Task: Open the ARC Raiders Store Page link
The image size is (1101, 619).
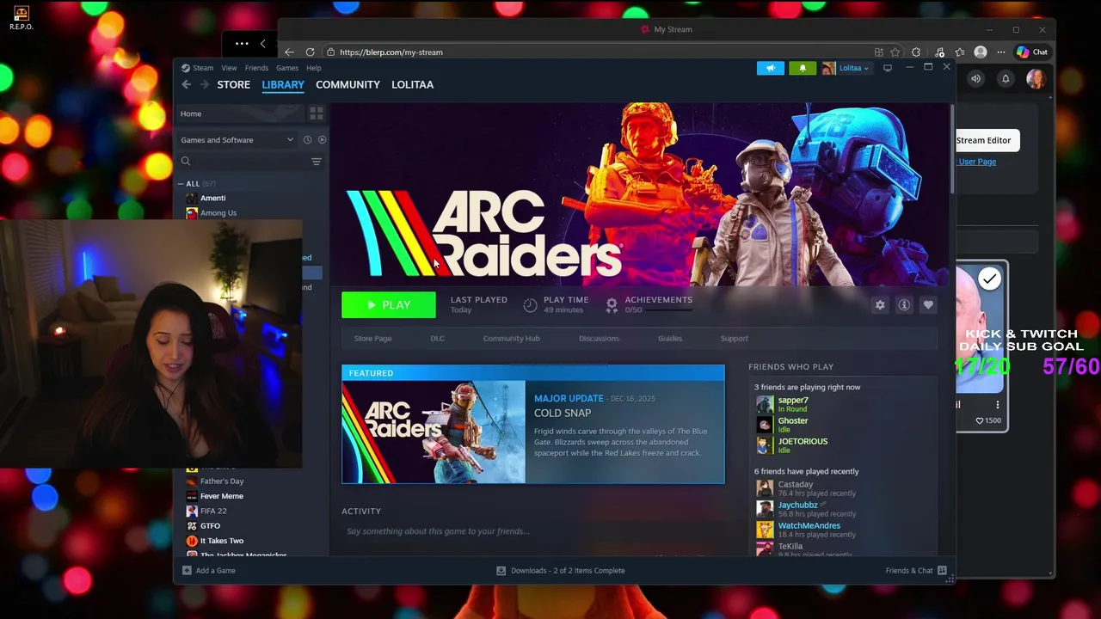Action: coord(372,339)
